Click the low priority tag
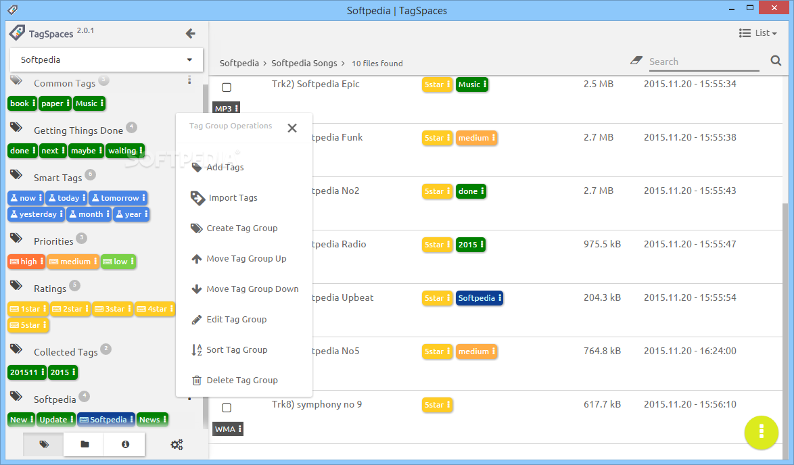 pos(118,262)
